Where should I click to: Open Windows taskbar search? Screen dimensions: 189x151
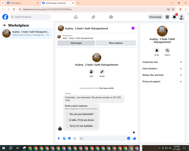point(11,148)
